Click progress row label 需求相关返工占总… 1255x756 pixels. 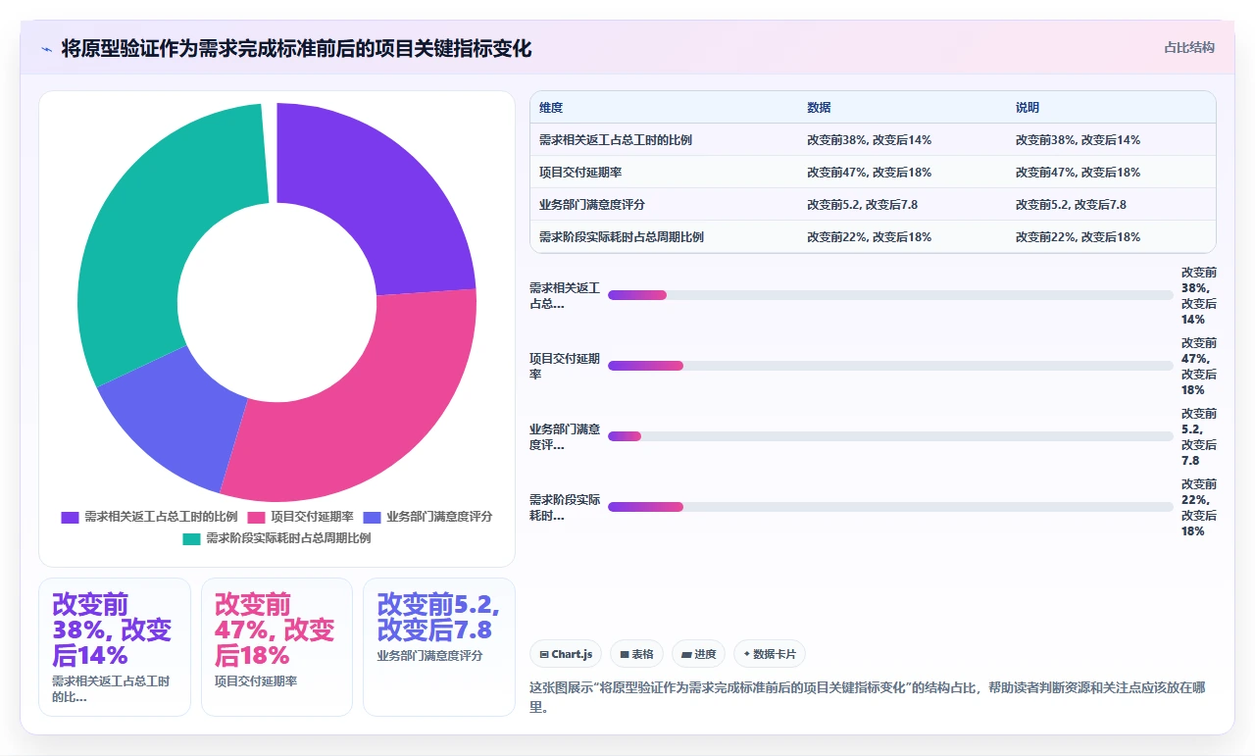[565, 295]
